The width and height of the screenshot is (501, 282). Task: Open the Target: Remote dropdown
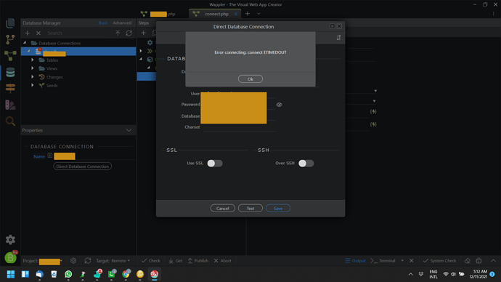coord(113,261)
